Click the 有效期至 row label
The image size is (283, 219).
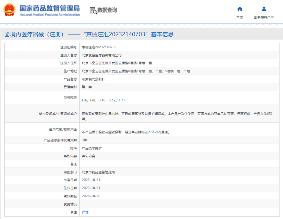70,196
